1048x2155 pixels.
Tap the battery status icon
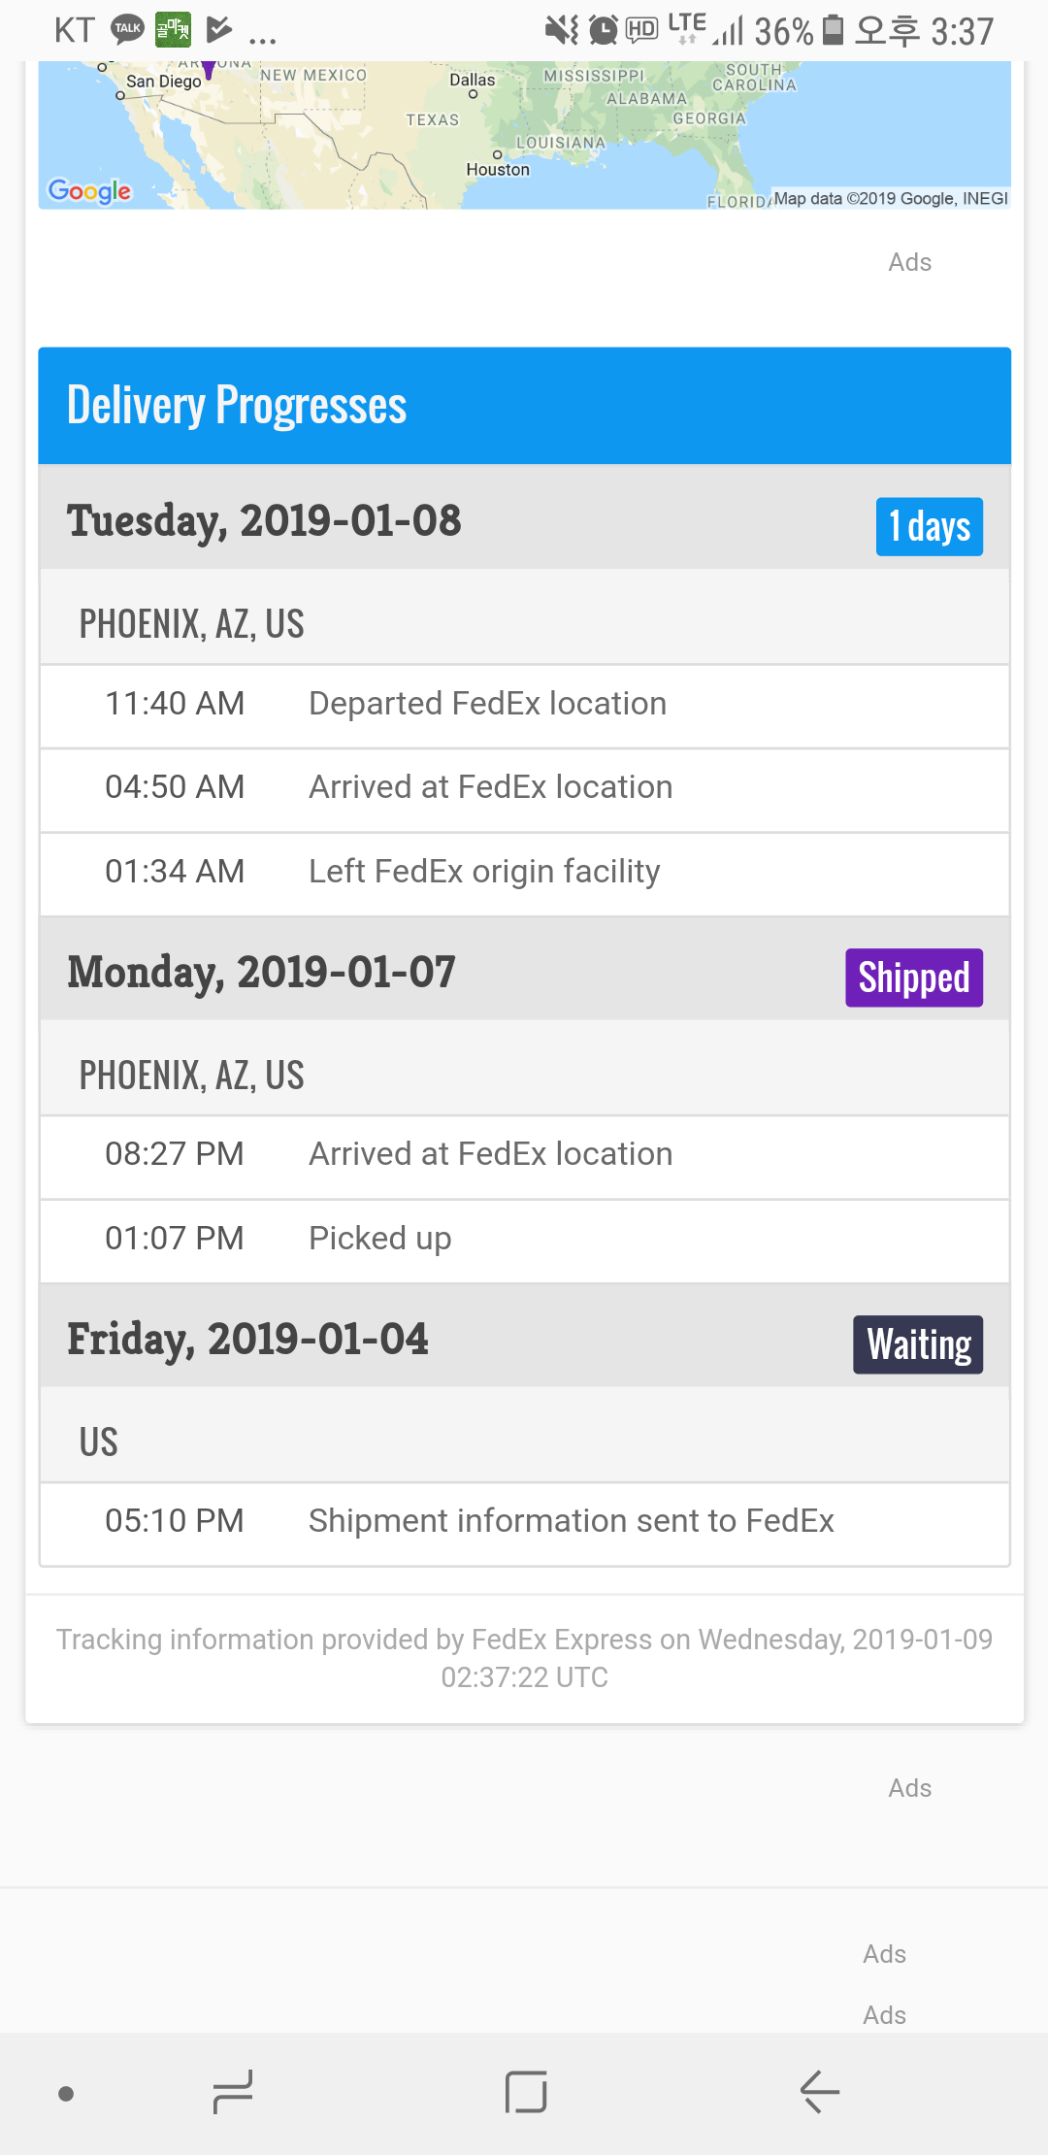[x=833, y=30]
